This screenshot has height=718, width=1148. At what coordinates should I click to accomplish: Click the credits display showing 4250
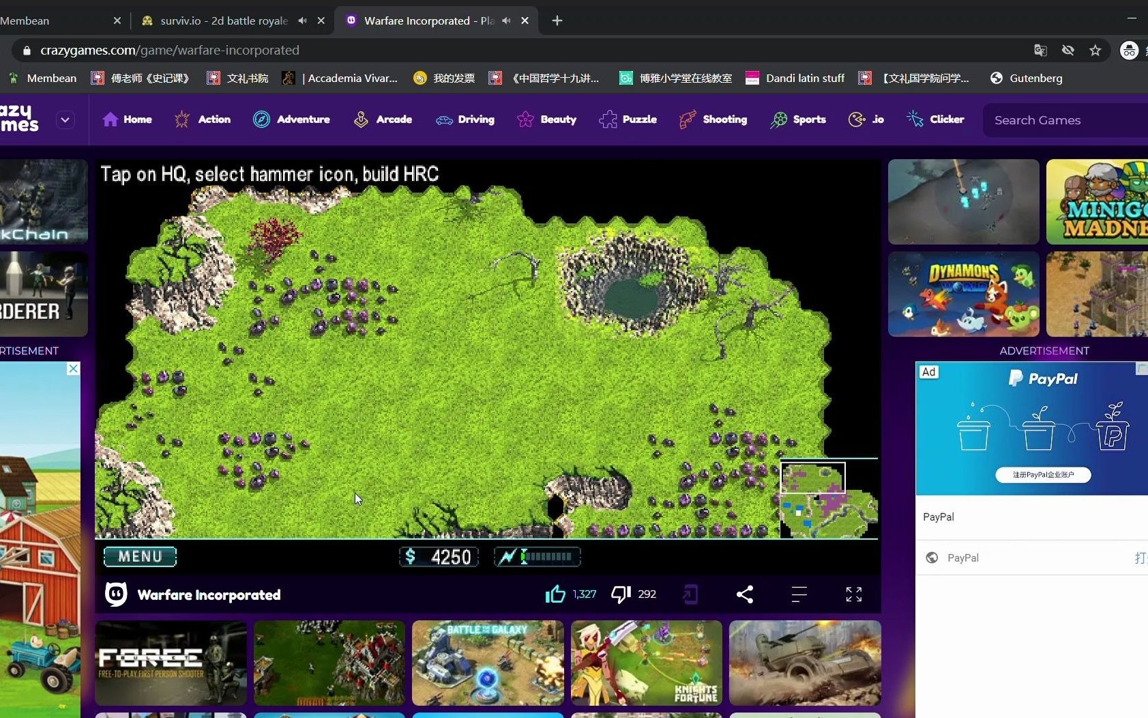point(439,557)
